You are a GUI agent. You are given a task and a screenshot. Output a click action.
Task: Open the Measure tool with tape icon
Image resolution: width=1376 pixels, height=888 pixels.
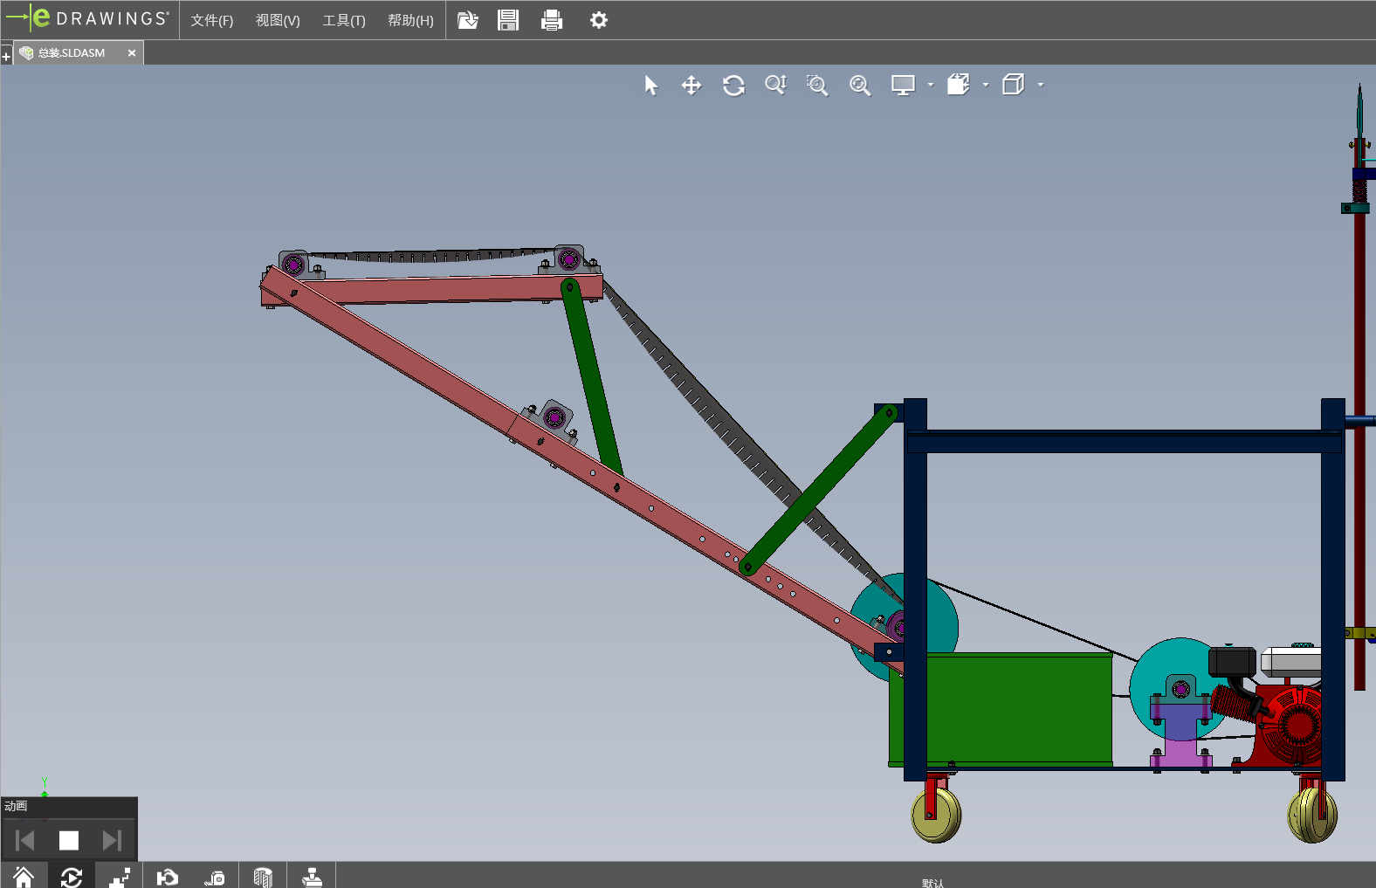pyautogui.click(x=215, y=877)
